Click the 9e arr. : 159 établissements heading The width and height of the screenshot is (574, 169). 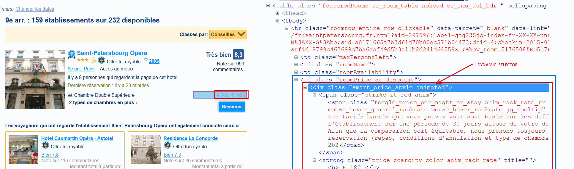[x=82, y=20]
